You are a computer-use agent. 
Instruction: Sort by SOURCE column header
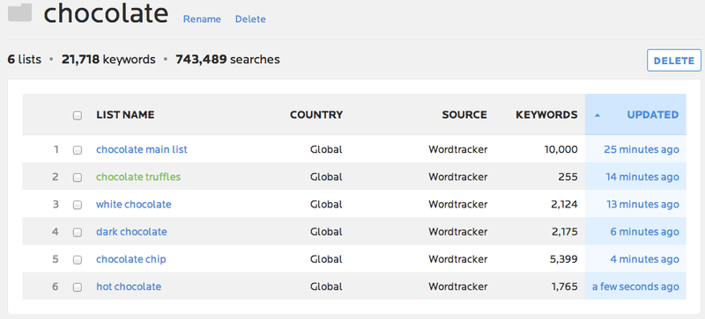click(x=464, y=115)
